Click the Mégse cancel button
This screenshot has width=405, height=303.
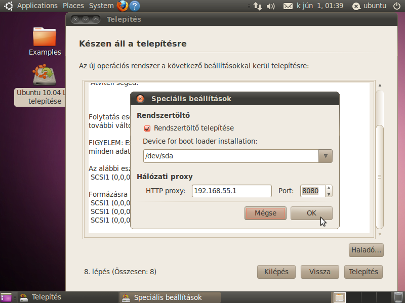pyautogui.click(x=265, y=213)
